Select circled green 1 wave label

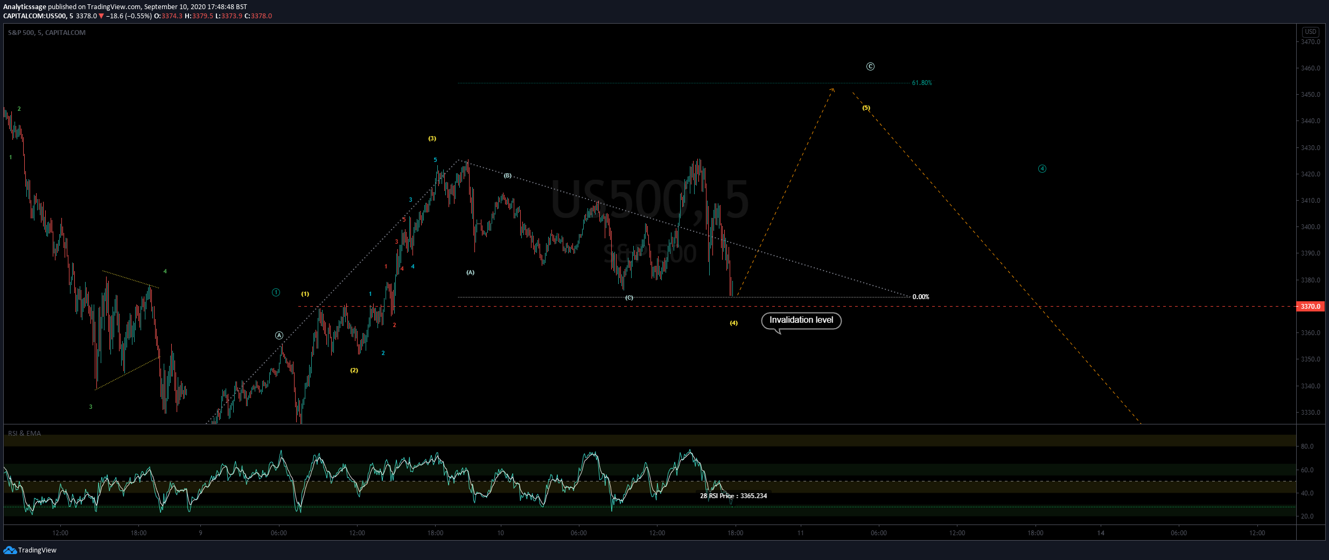click(276, 293)
